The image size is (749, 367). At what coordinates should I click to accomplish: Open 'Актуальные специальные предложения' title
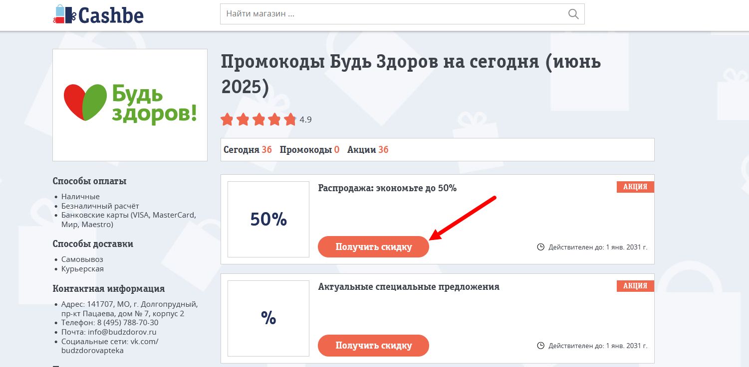coord(409,287)
